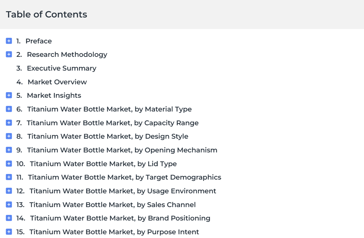Open the Executive Summary entry
Viewport: 364px width, 238px height.
(x=62, y=68)
